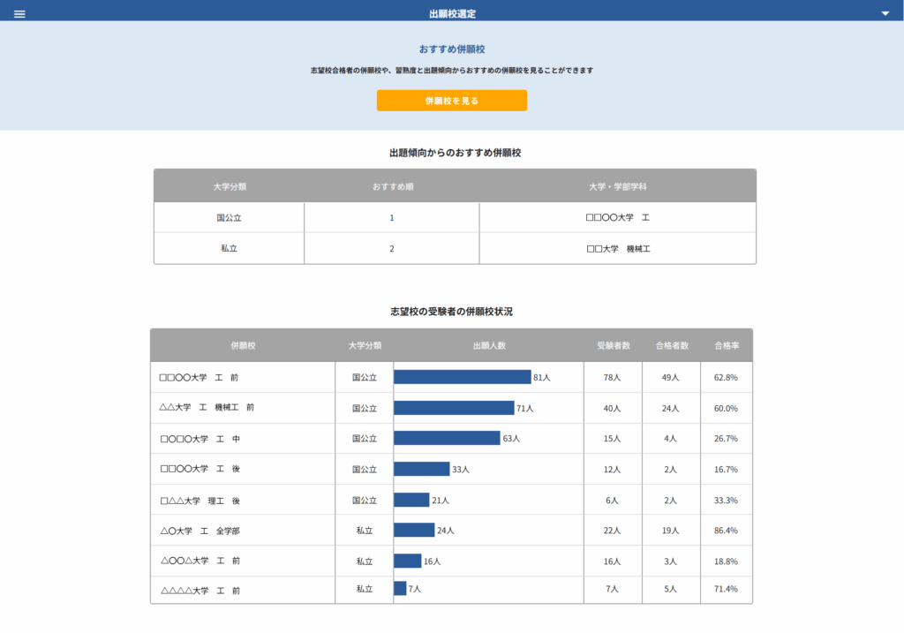Screen dimensions: 904x633
Task: Select the □□○○大学 工 前 row
Action: click(451, 377)
